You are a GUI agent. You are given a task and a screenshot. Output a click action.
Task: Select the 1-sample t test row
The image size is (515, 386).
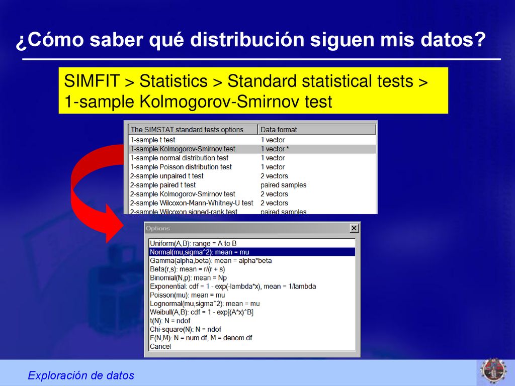tap(252, 140)
